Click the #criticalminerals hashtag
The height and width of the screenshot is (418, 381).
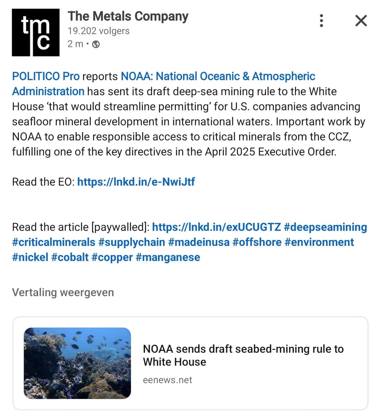pyautogui.click(x=54, y=242)
